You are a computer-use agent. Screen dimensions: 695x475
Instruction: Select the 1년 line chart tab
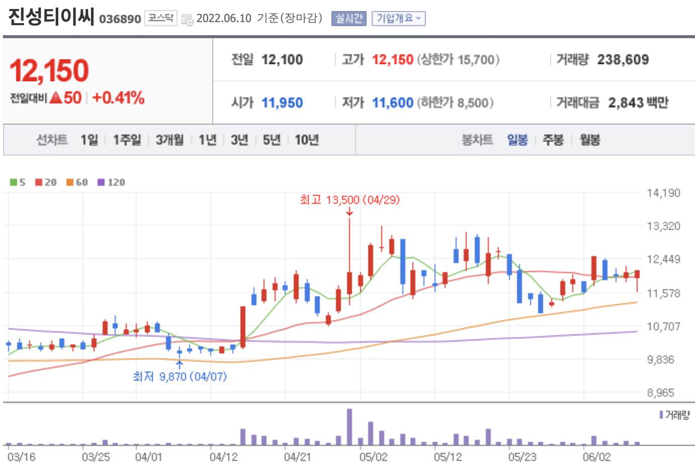pos(207,140)
